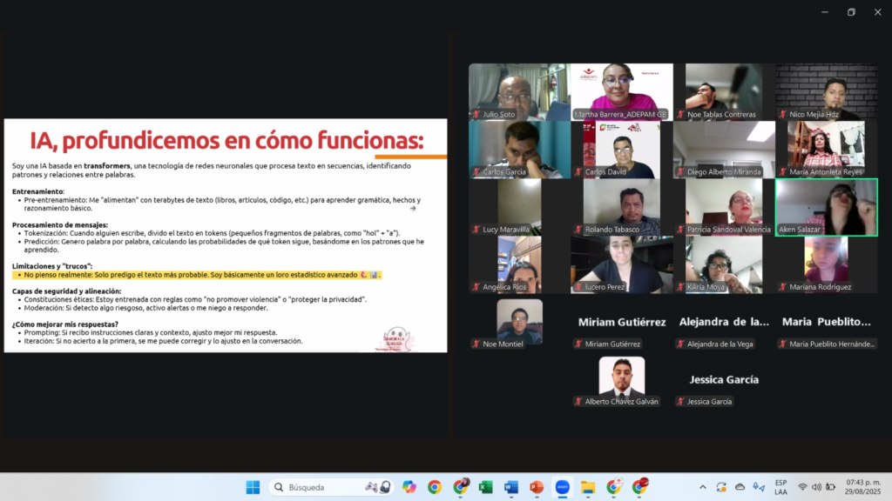Open the Windows Start menu
The height and width of the screenshot is (501, 892).
tap(253, 487)
